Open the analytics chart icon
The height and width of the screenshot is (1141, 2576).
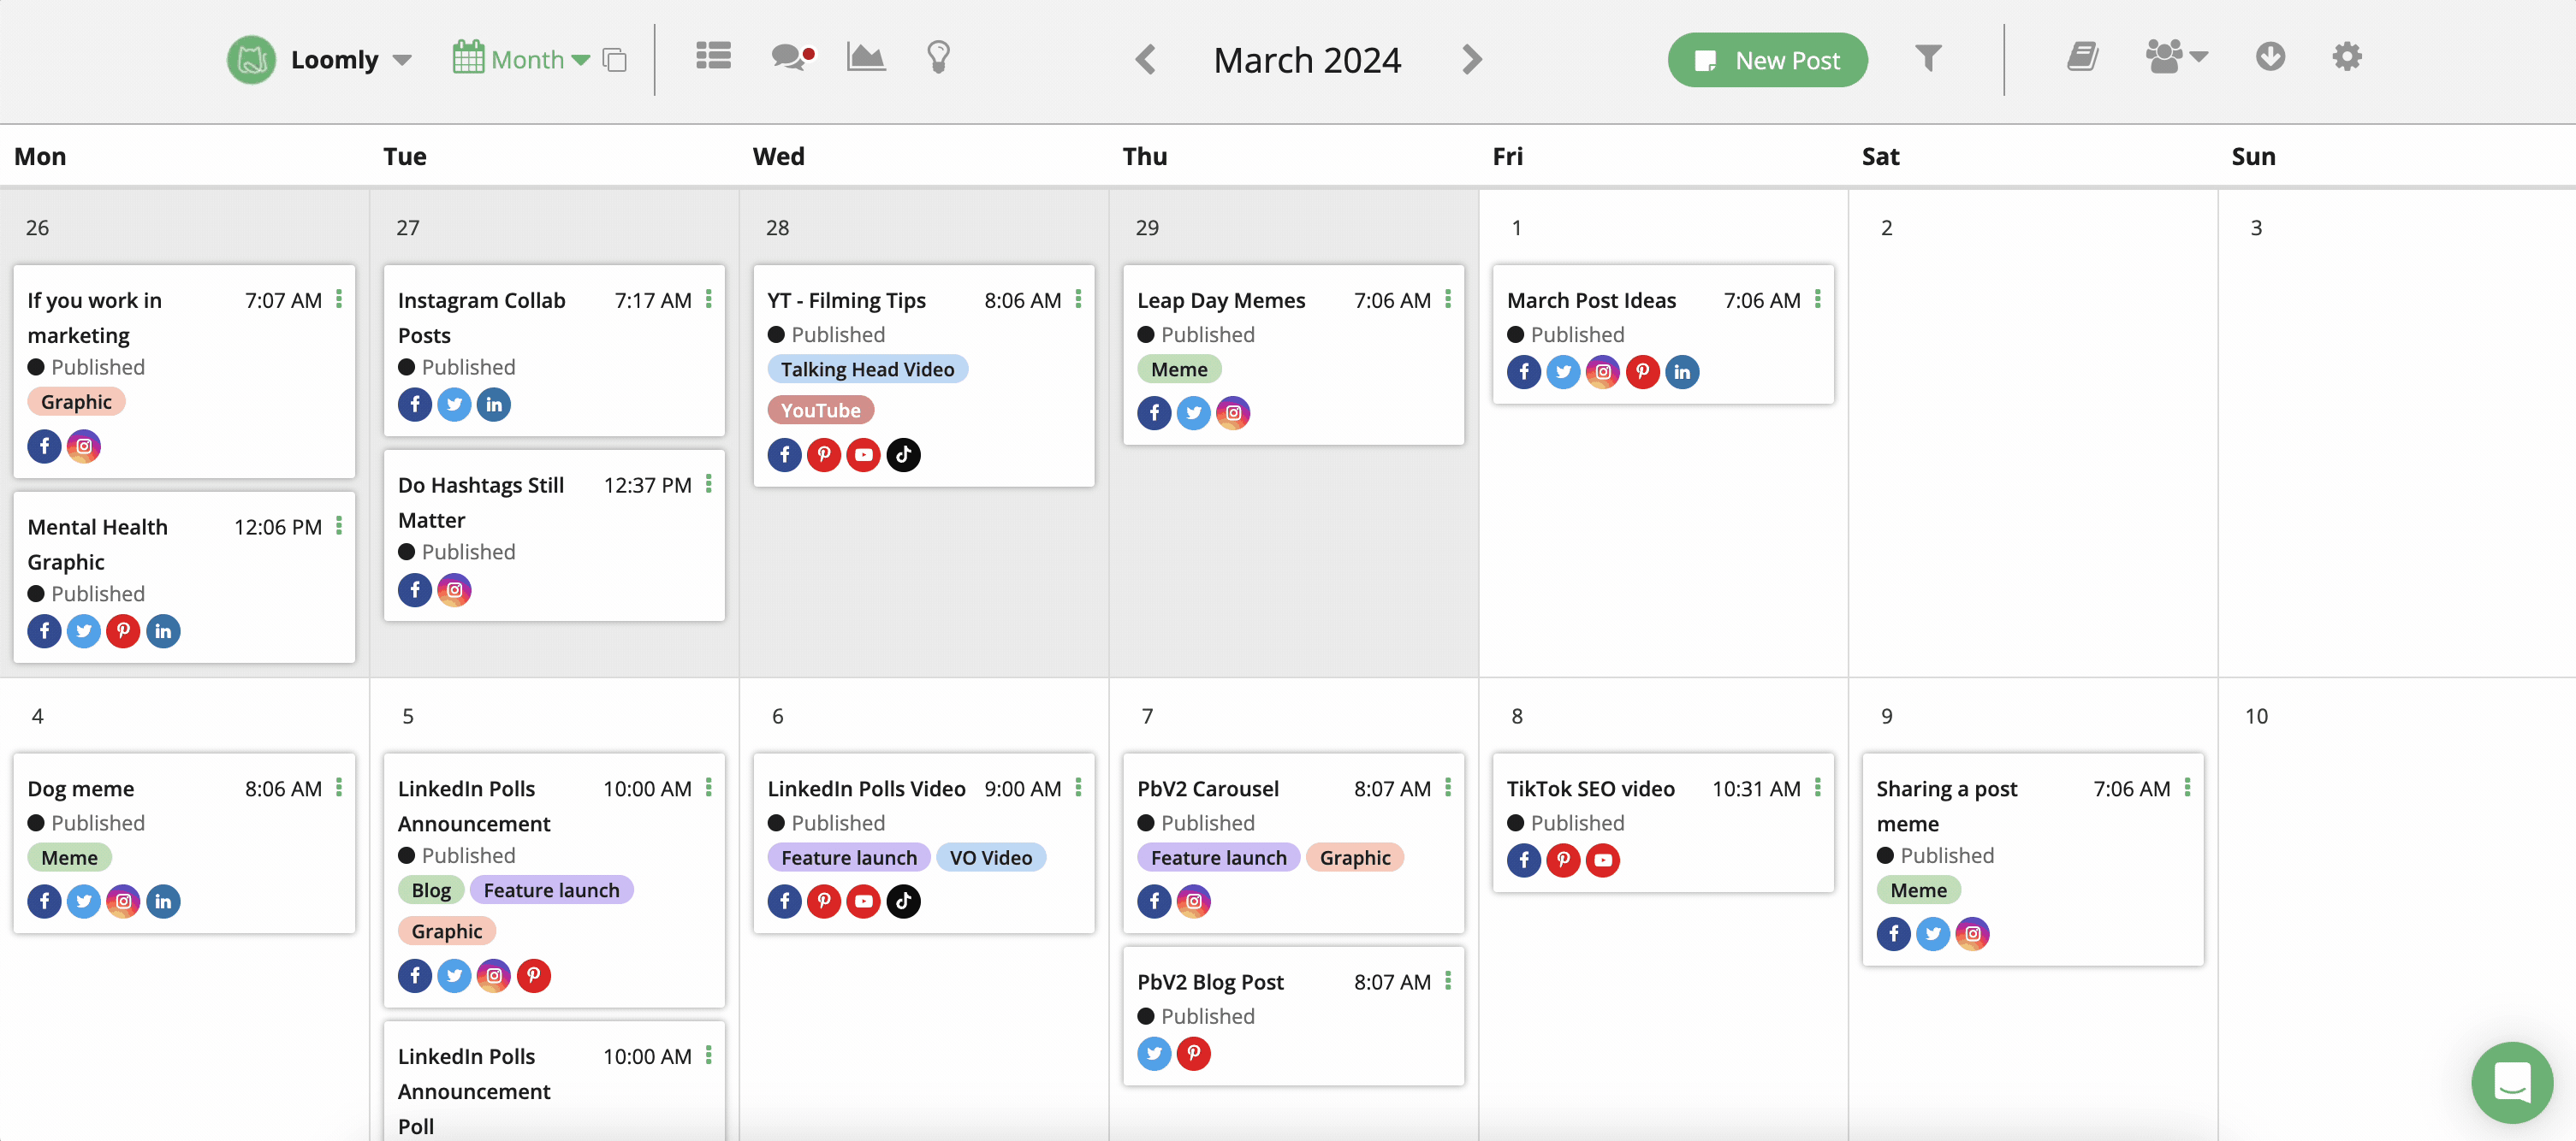coord(865,57)
